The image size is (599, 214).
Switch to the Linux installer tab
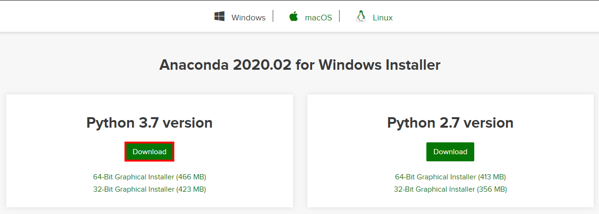point(383,18)
